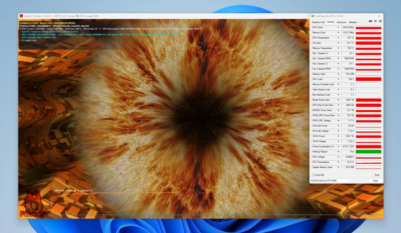Click the refresh icon in GPU-Z
This screenshot has width=401, height=233.
tap(376, 22)
